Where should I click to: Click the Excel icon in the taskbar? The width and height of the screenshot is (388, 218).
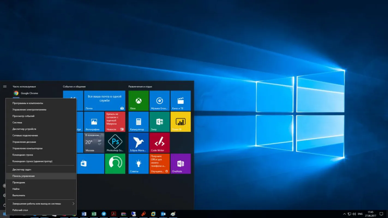[94, 214]
